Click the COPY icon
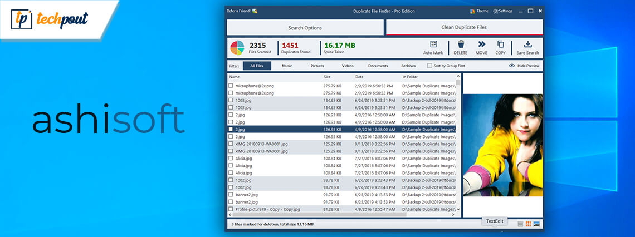 coord(500,45)
